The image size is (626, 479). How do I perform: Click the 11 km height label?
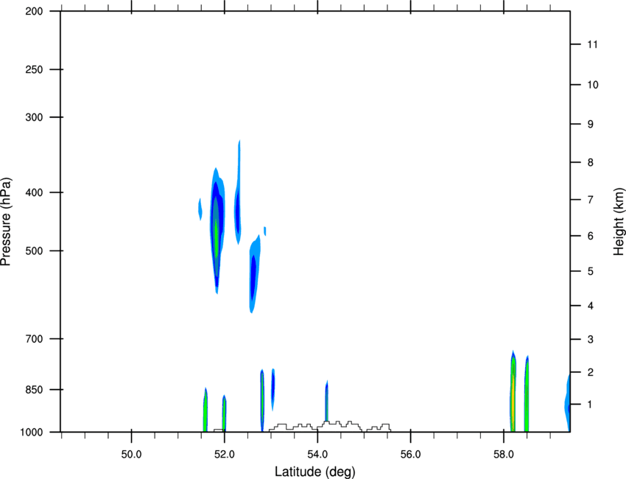point(592,44)
